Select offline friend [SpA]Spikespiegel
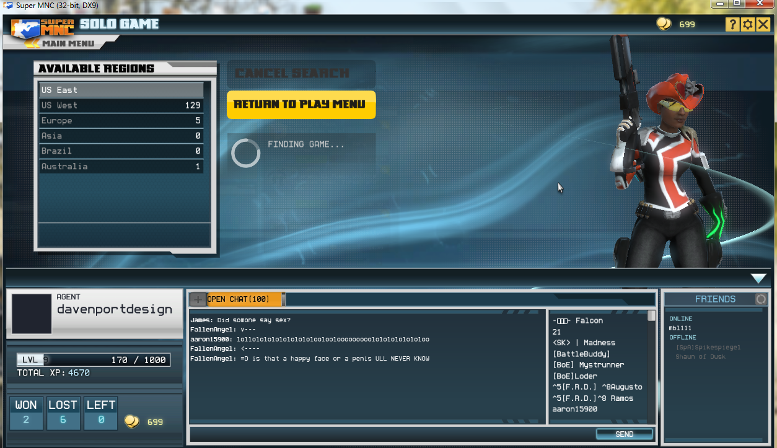 pos(708,348)
